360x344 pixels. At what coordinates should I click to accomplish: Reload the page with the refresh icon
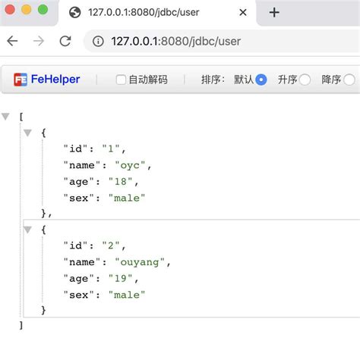pyautogui.click(x=65, y=41)
